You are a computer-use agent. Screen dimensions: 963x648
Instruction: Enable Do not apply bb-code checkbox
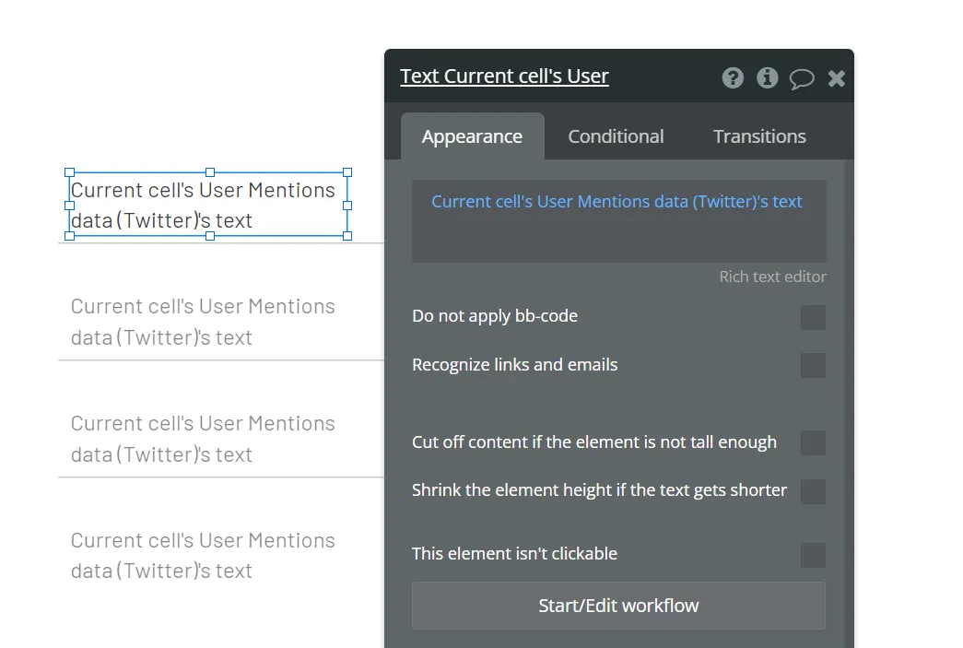point(813,318)
